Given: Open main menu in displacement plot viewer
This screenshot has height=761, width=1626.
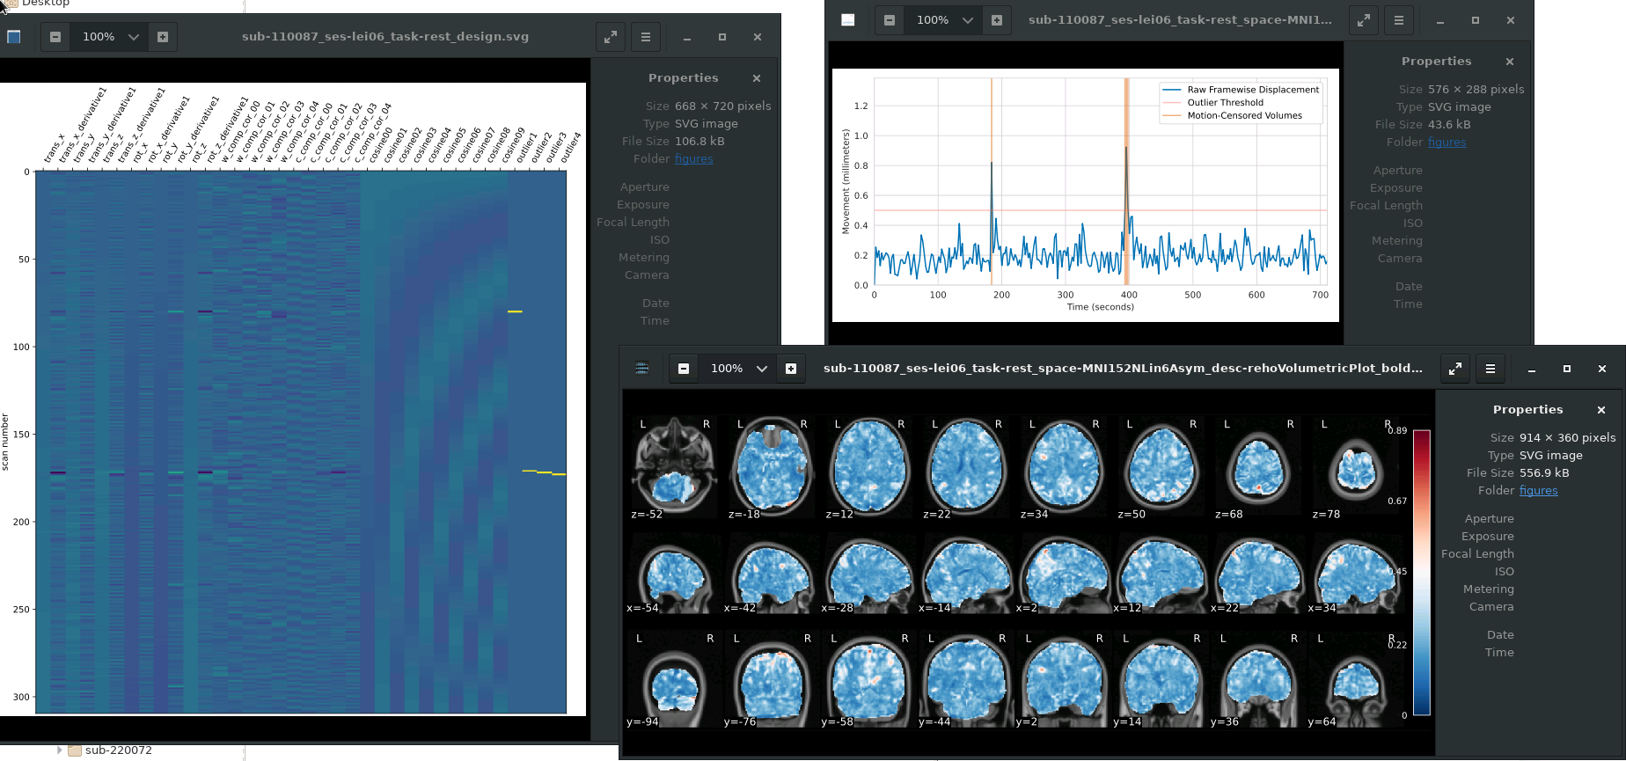Looking at the screenshot, I should [1399, 20].
